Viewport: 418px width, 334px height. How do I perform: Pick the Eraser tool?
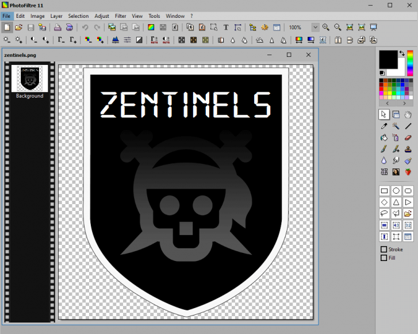point(408,137)
